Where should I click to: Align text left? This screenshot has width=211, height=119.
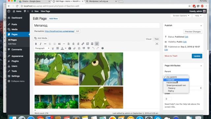[x=69, y=44]
